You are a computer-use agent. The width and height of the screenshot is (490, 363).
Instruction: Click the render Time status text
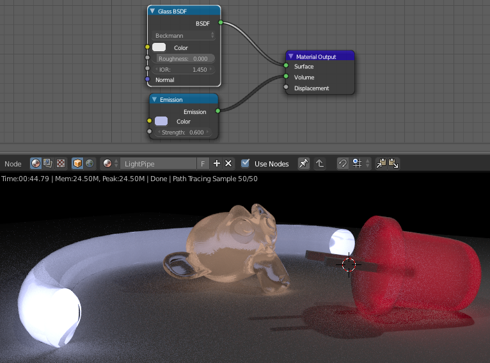(x=25, y=179)
